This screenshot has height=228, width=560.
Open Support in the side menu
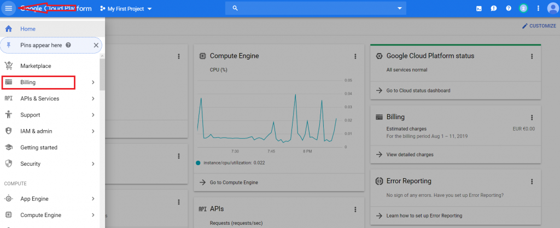click(50, 115)
